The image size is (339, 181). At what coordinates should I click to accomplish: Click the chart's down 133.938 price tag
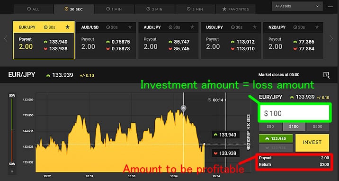pyautogui.click(x=225, y=154)
